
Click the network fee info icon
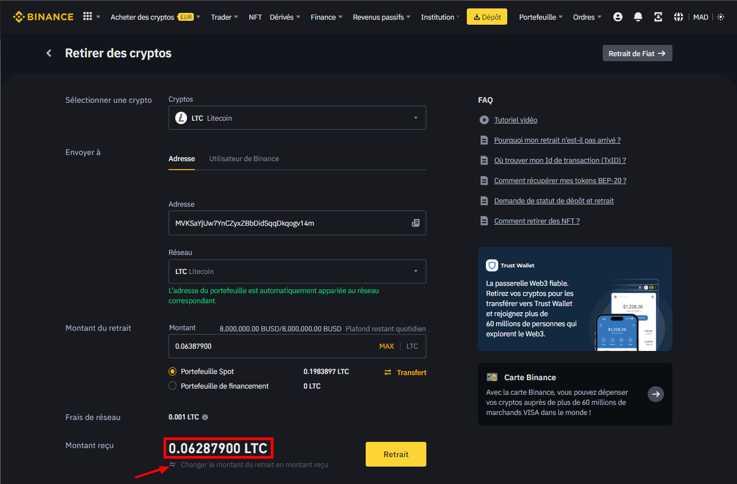(x=205, y=417)
